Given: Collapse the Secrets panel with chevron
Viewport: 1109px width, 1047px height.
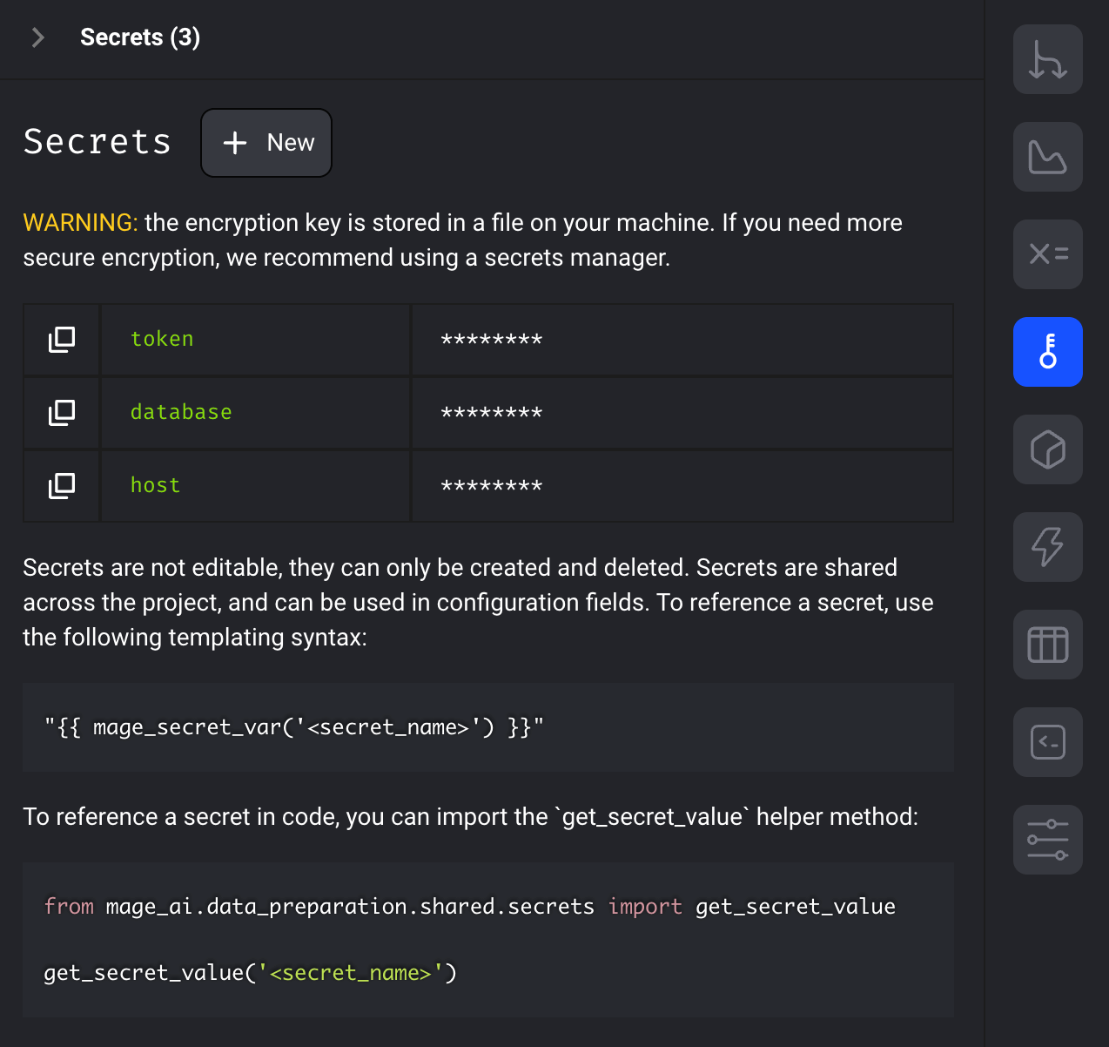Looking at the screenshot, I should coord(38,37).
